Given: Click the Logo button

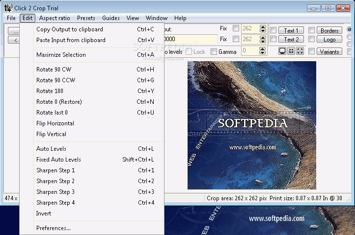Looking at the screenshot, I should point(329,39).
